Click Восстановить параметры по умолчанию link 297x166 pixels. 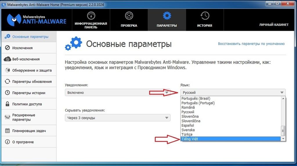click(251, 44)
